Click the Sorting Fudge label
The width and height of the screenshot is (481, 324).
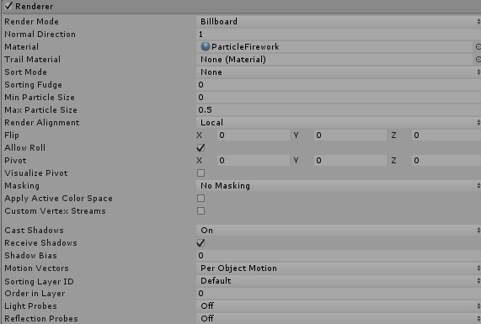coord(33,85)
